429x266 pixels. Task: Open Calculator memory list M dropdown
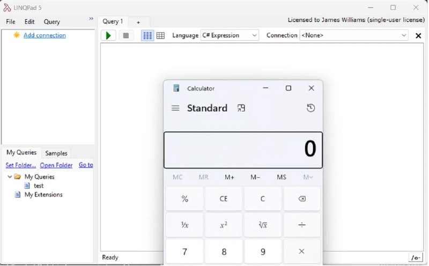click(x=308, y=177)
